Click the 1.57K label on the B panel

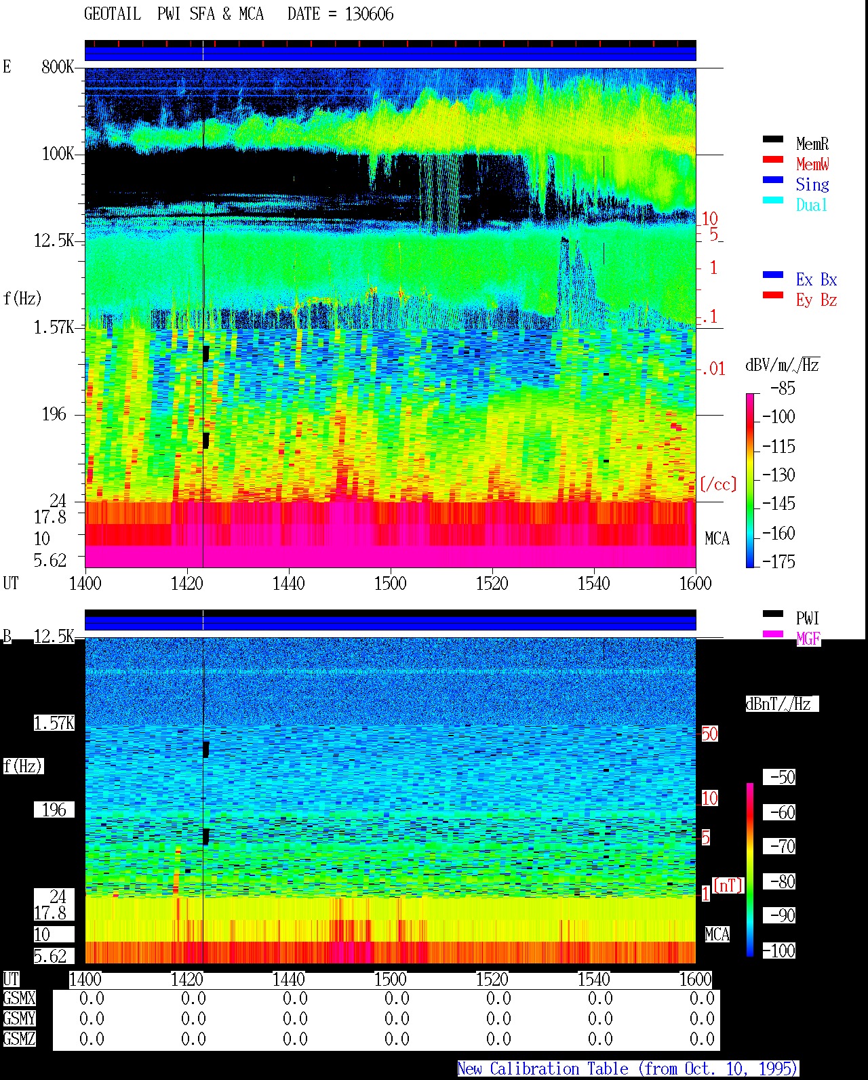[54, 723]
